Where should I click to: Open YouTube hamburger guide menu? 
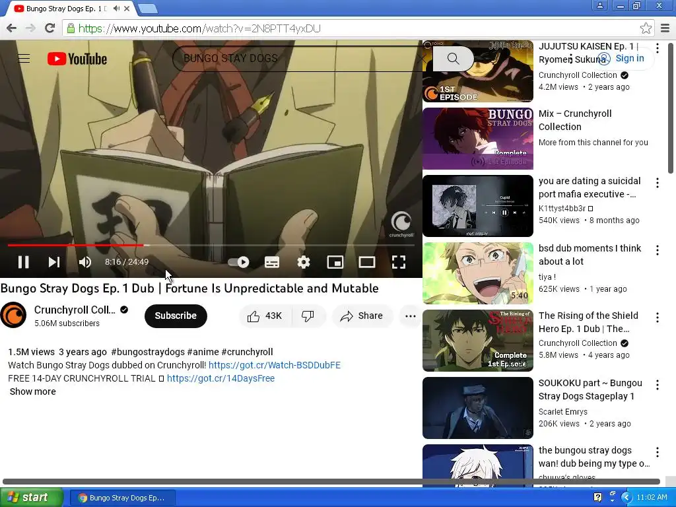24,59
